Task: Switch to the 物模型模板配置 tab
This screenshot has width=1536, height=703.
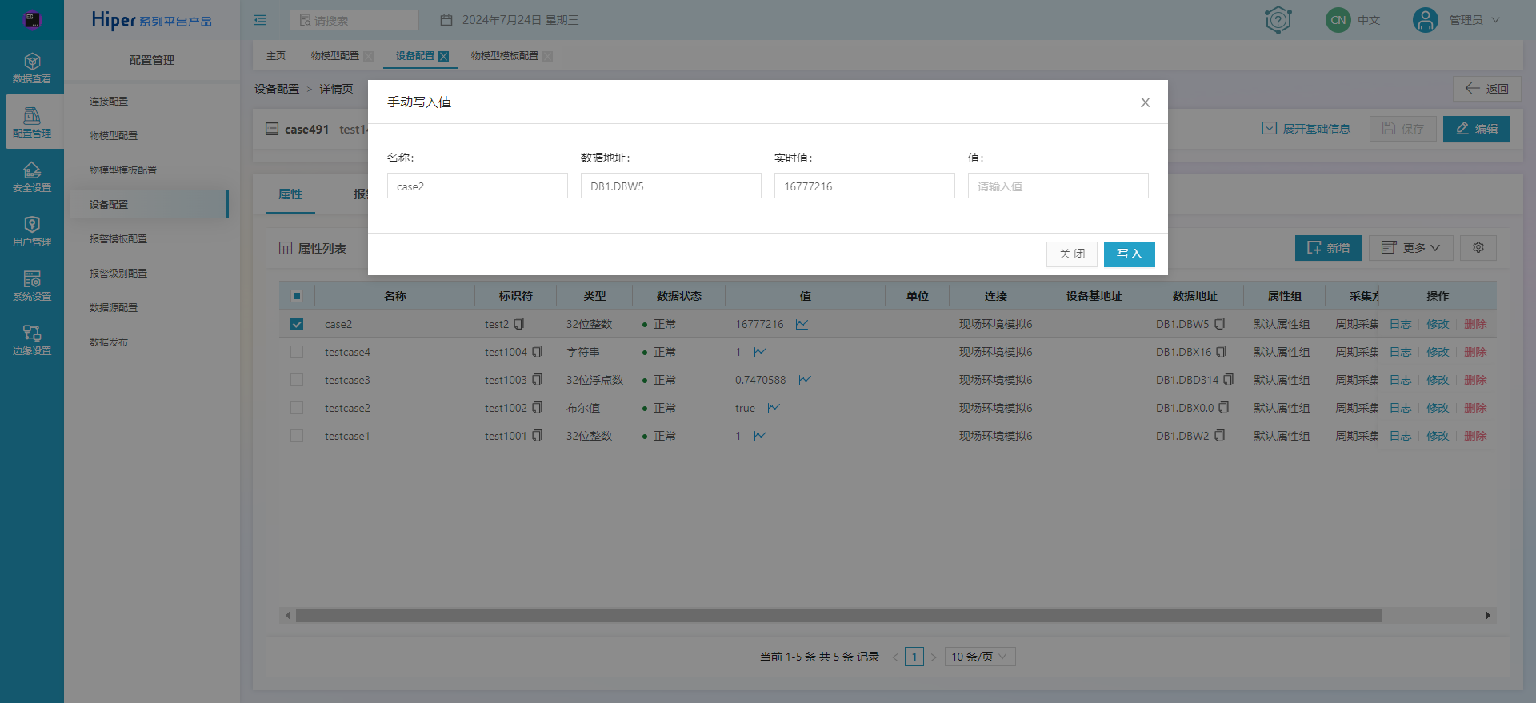Action: (505, 56)
